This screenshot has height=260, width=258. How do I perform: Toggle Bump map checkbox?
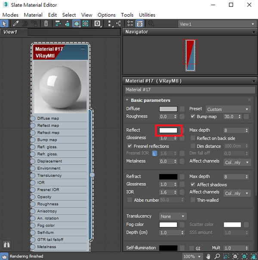(x=193, y=116)
